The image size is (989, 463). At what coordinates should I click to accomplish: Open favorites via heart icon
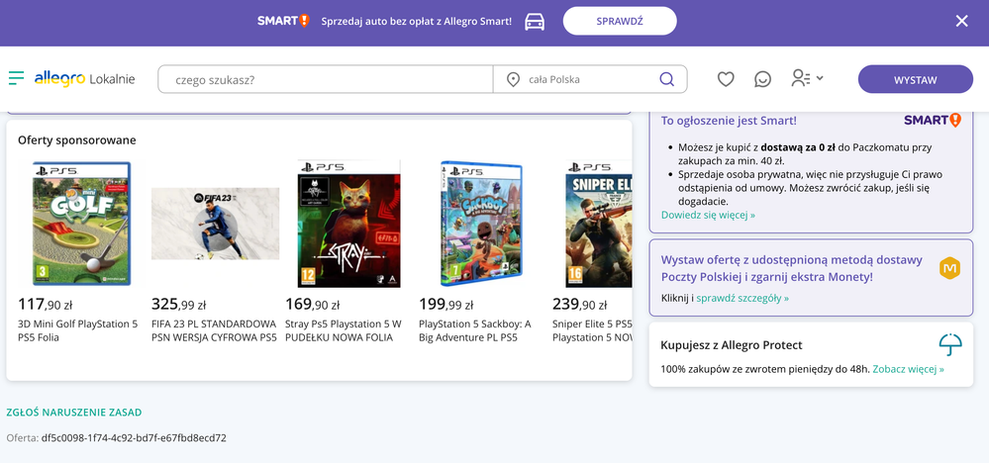[726, 79]
